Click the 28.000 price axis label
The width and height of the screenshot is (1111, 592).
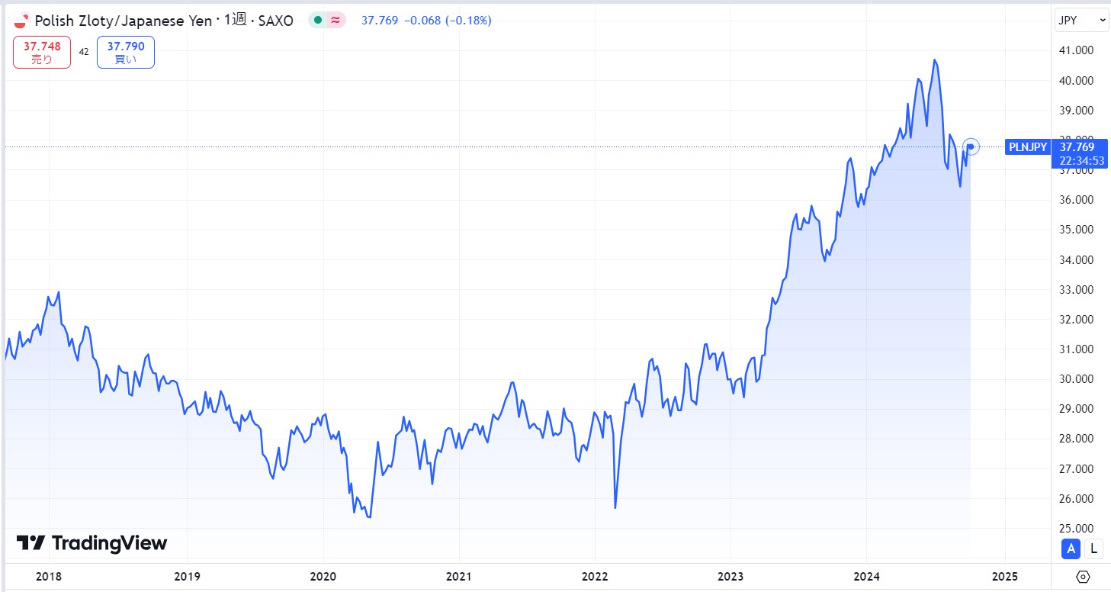1078,439
